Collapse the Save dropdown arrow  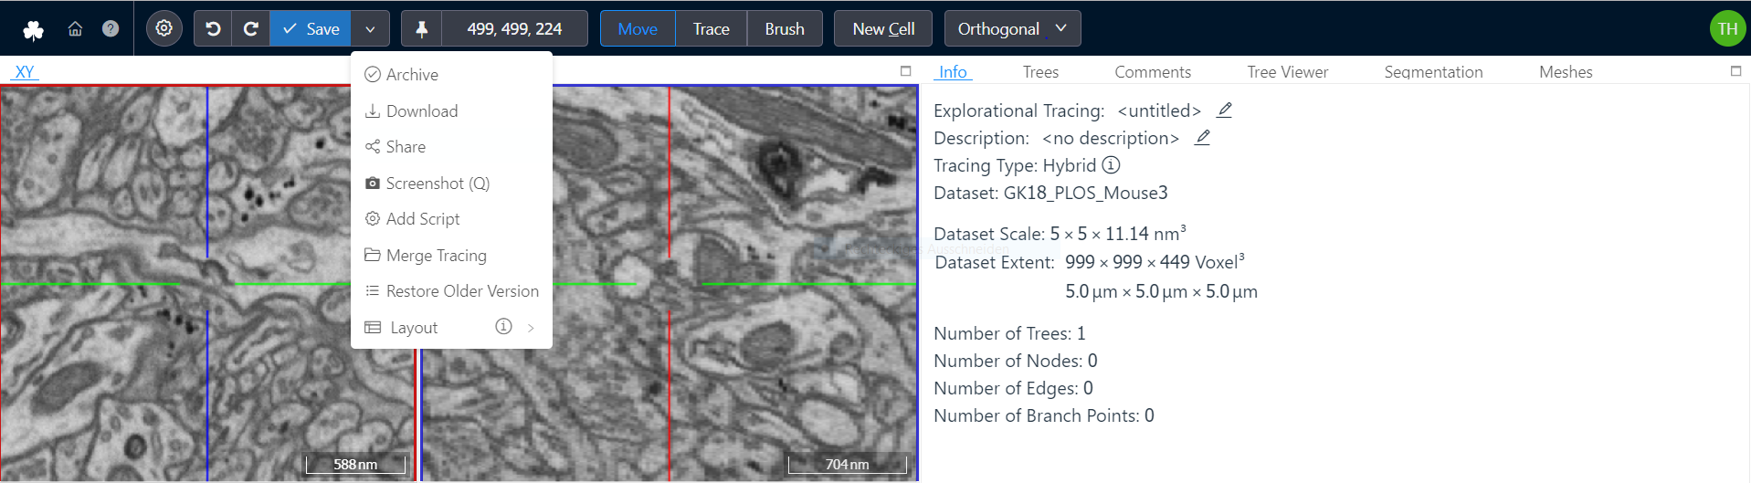[370, 28]
